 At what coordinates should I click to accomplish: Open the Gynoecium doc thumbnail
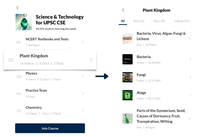click(x=128, y=119)
